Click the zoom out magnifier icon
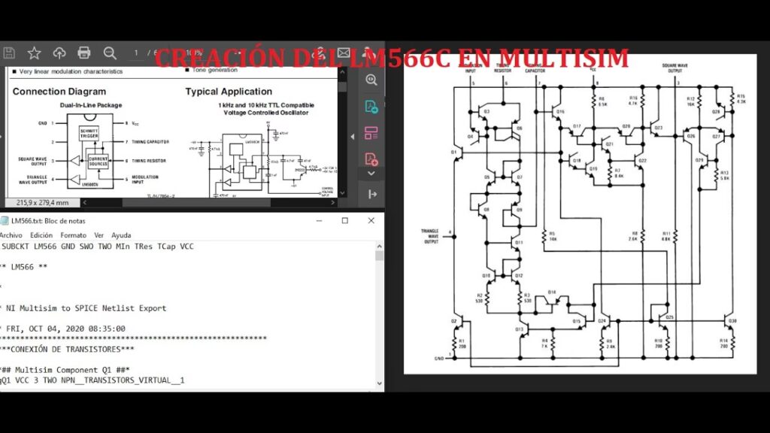The width and height of the screenshot is (770, 433). coord(110,53)
